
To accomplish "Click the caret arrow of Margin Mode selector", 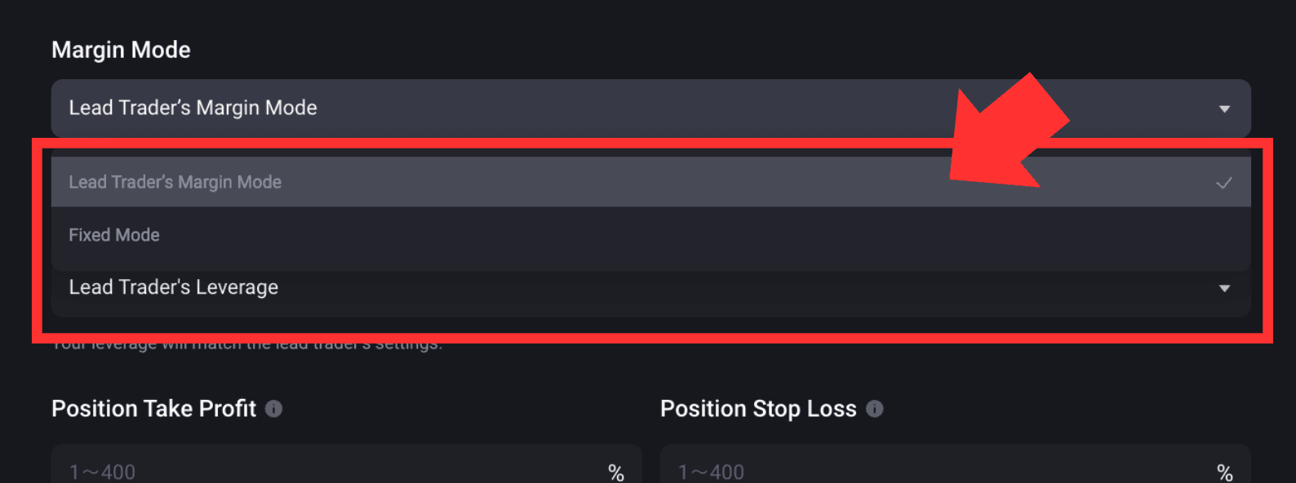I will click(x=1224, y=109).
